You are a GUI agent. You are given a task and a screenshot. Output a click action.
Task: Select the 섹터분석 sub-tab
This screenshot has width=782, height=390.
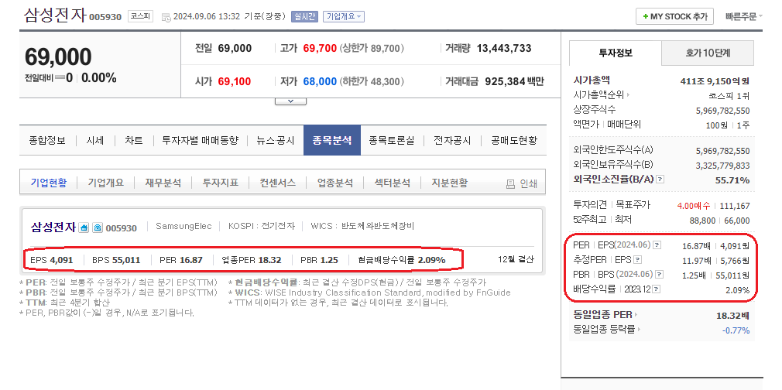click(x=392, y=183)
